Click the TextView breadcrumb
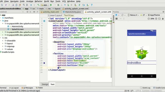The image size is (165, 92). (x=69, y=16)
